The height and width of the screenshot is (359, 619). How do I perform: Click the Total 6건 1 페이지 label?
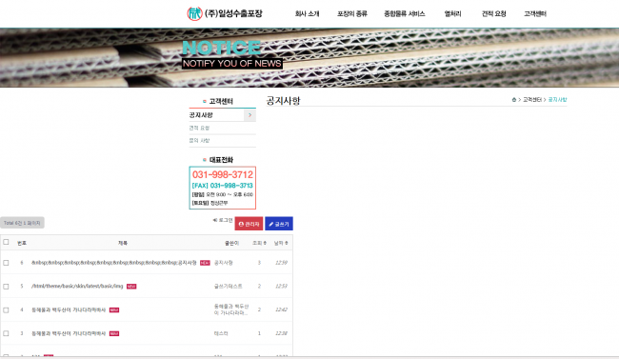[x=22, y=223]
